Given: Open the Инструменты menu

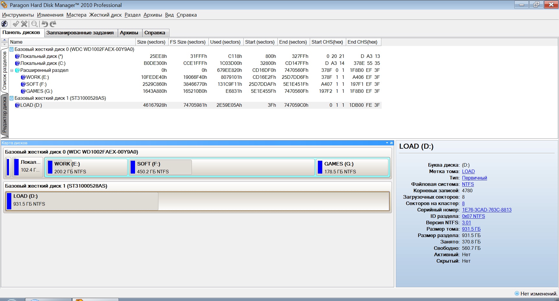Looking at the screenshot, I should [18, 15].
